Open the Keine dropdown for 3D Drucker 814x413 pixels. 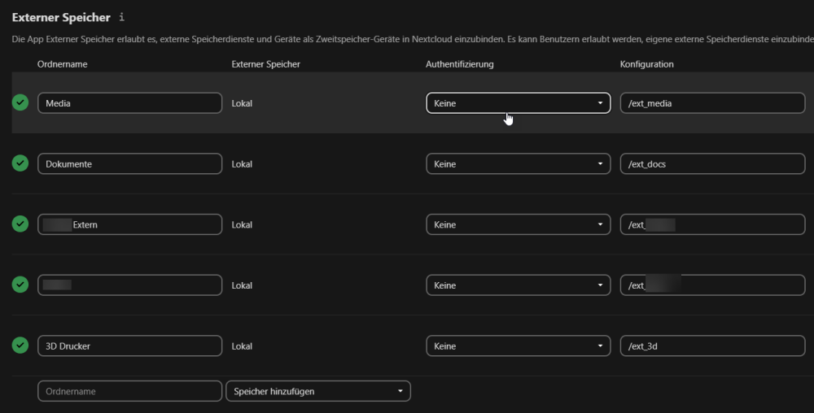coord(518,346)
